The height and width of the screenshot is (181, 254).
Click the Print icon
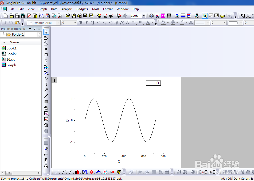point(151,16)
